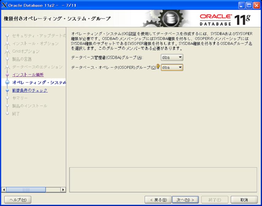The width and height of the screenshot is (262, 206).
Task: Click the X11 icon in title bar
Action: click(4, 5)
